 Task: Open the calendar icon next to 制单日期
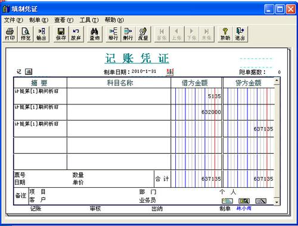170,72
